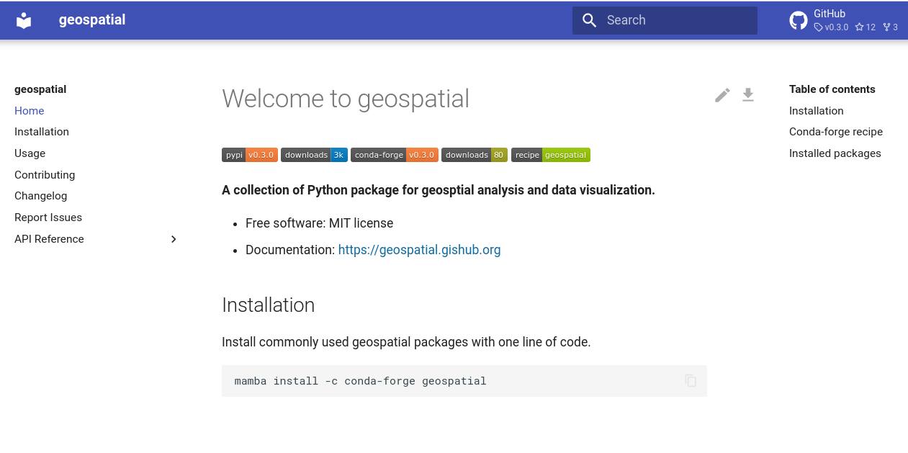Visit the geospatial.gishub.org documentation link
This screenshot has width=908, height=453.
(419, 250)
